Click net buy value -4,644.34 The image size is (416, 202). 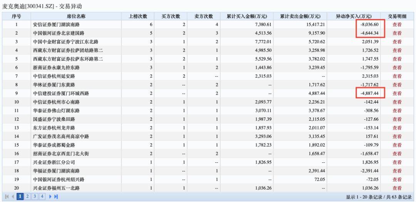[369, 33]
